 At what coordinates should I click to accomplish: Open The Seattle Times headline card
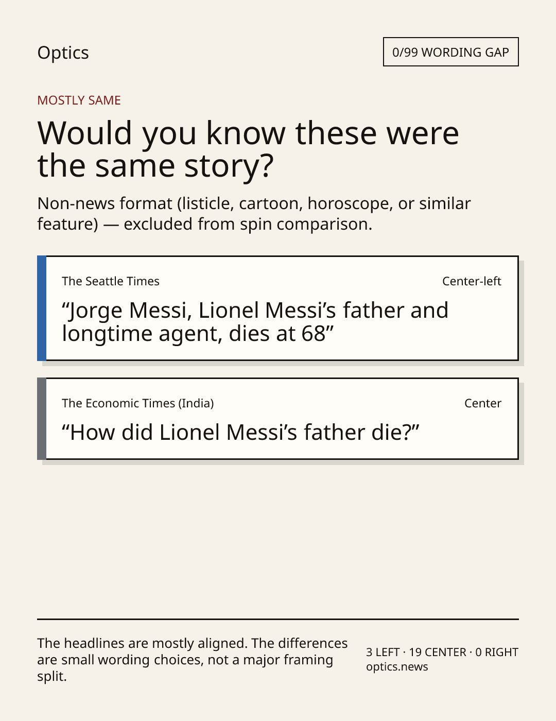(x=277, y=308)
